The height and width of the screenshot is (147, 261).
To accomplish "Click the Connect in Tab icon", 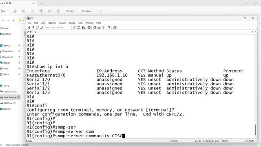I will coord(38,27).
